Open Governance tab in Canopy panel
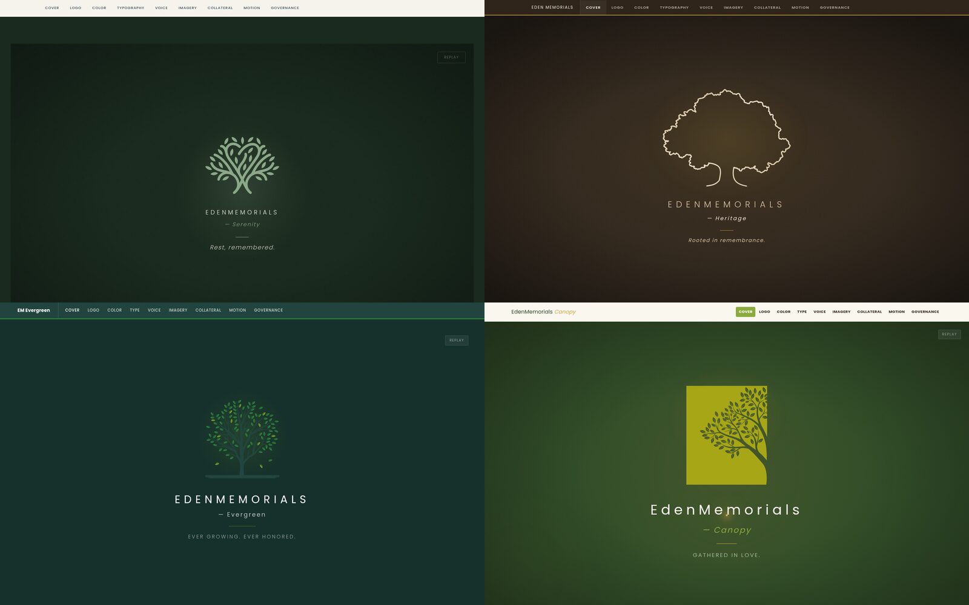Screen dimensions: 969x605 [925, 312]
